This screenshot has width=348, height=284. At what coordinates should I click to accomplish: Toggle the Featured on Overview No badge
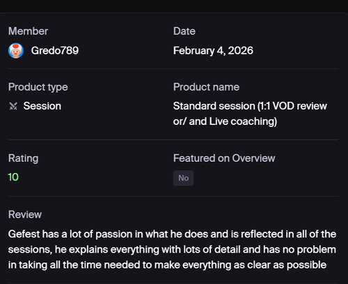(183, 178)
